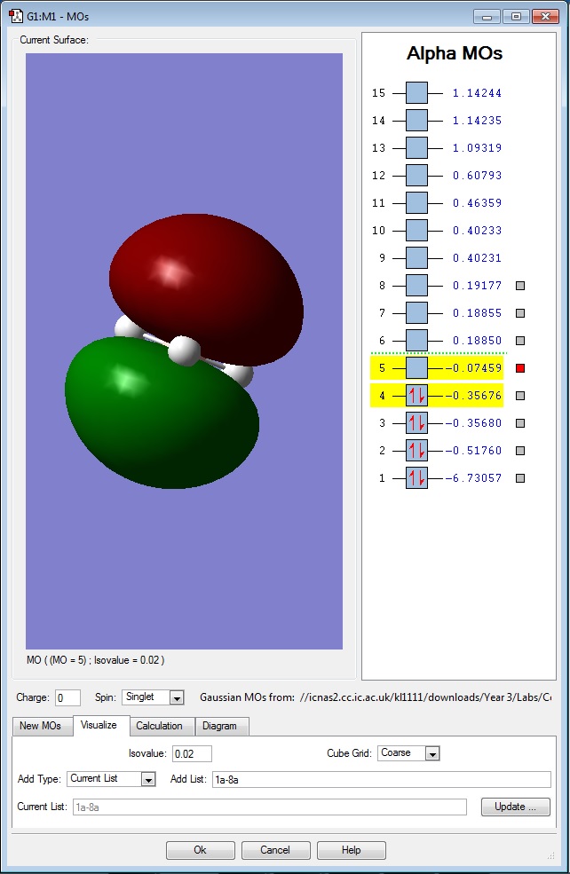Click energy value -0.35676
The image size is (570, 874).
(473, 395)
